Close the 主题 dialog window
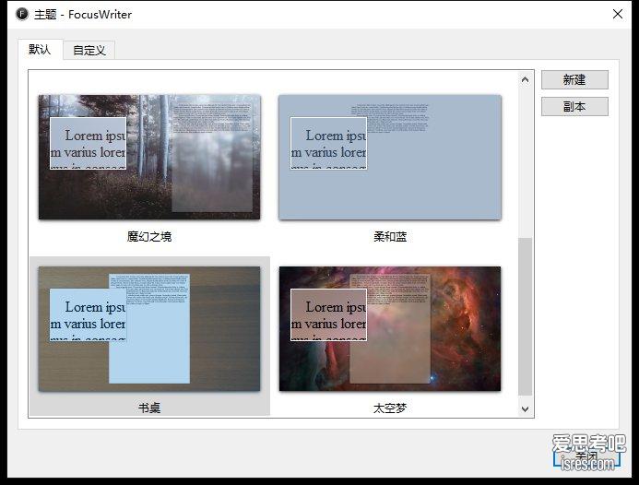The width and height of the screenshot is (639, 485). [618, 14]
